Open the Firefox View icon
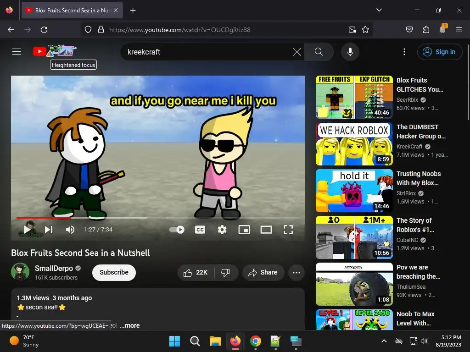Screen dimensions: 470x352 point(9,10)
